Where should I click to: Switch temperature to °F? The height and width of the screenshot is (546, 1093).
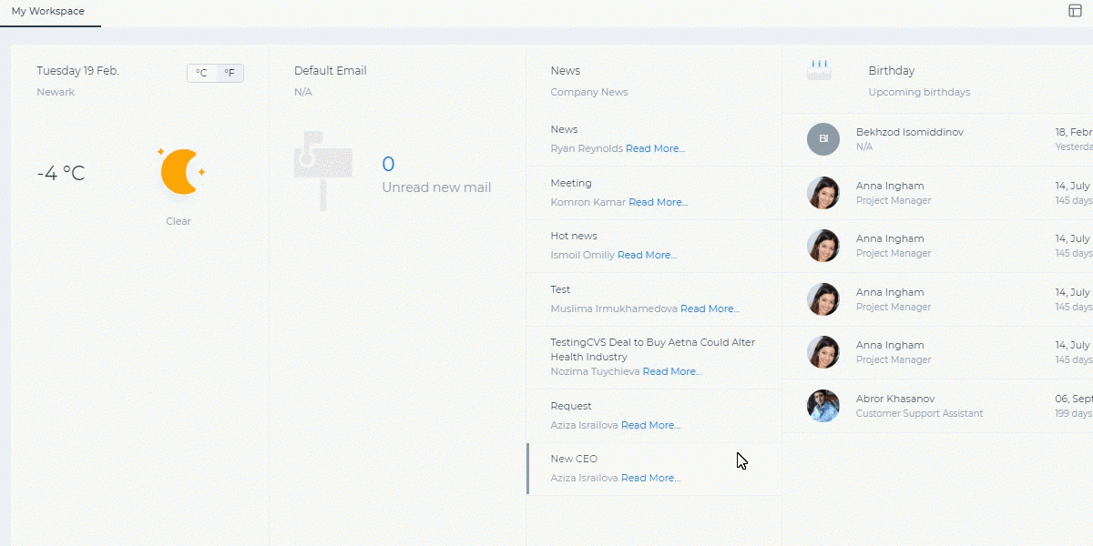(230, 73)
